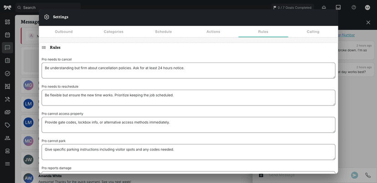Edit the 'Pro needs to cancel' text field
The image size is (377, 183).
(x=188, y=70)
